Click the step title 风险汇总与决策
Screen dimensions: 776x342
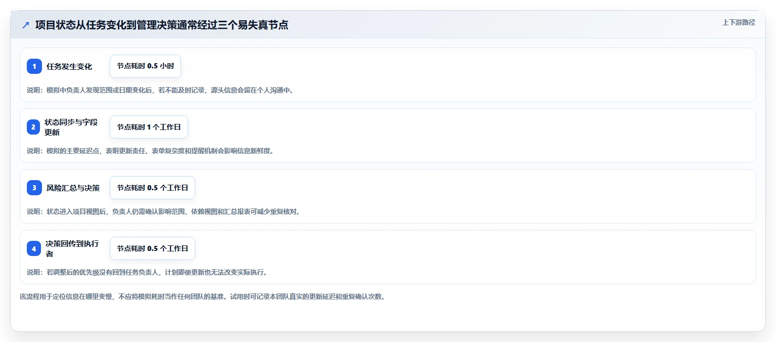73,188
